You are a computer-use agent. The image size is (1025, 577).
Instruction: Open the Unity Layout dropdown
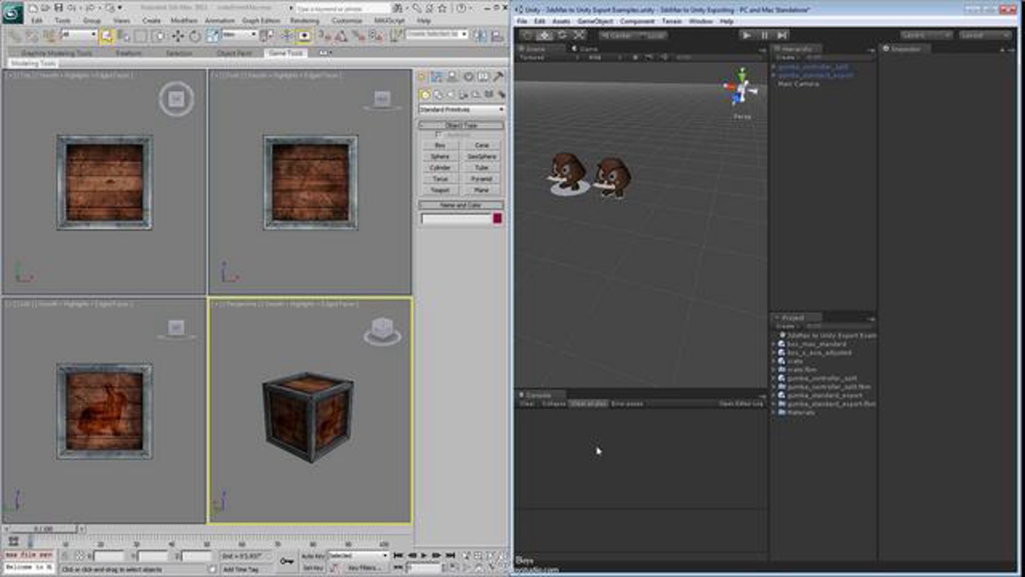984,35
